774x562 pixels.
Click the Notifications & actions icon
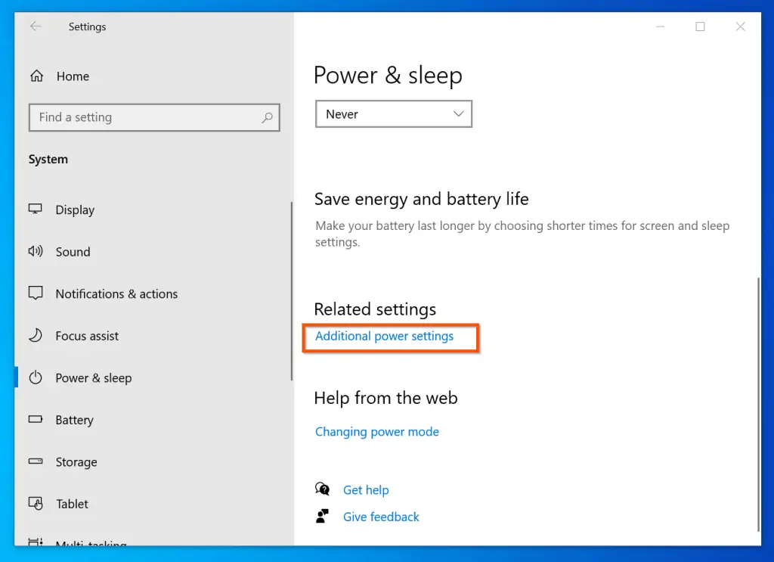pyautogui.click(x=36, y=293)
